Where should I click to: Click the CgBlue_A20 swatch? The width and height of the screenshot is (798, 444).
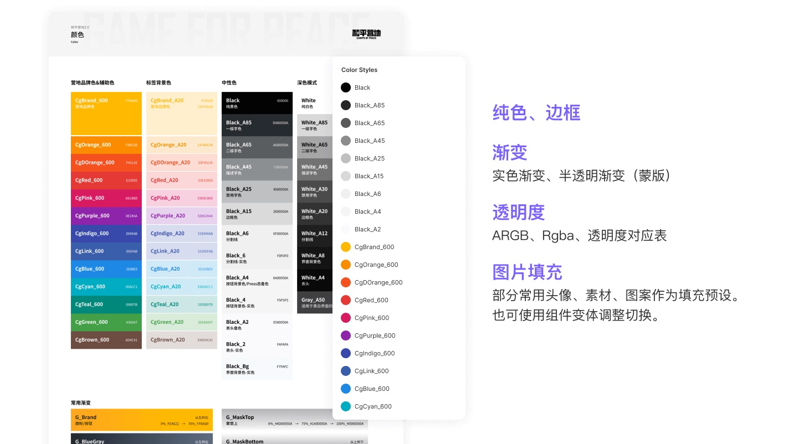pos(182,269)
